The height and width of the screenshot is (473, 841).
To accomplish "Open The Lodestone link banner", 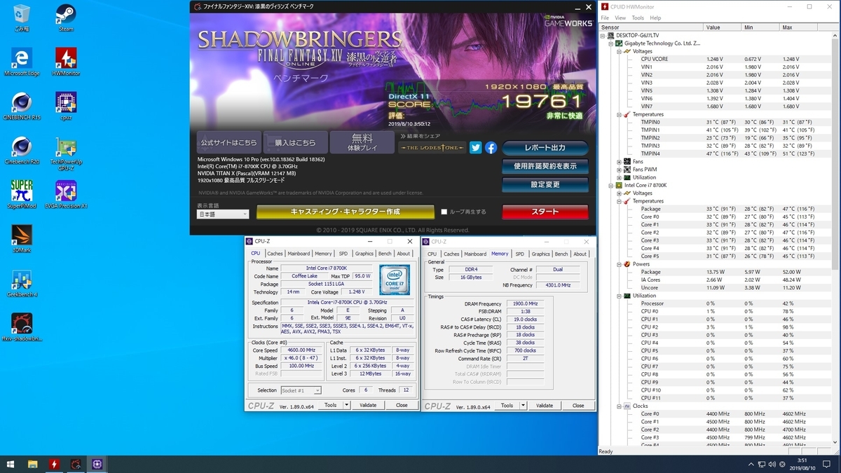I will (432, 147).
